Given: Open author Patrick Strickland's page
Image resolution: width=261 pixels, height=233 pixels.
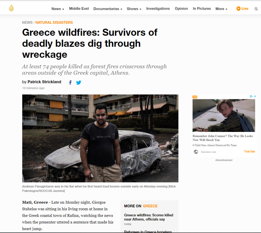Looking at the screenshot, I should pos(44,82).
